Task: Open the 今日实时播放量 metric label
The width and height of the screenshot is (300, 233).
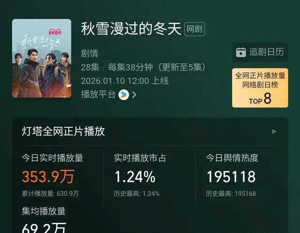Action: pos(52,158)
